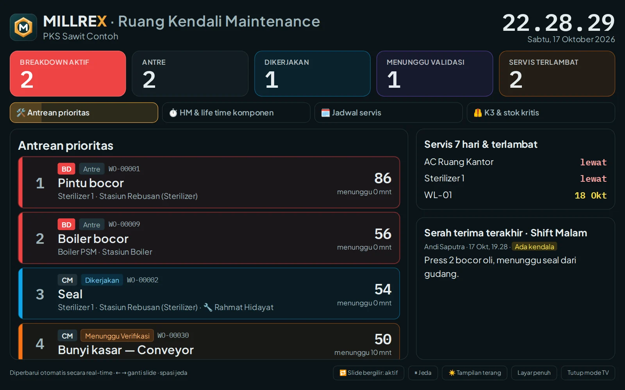Click the Layar penuh button
The height and width of the screenshot is (390, 625).
[x=534, y=373]
